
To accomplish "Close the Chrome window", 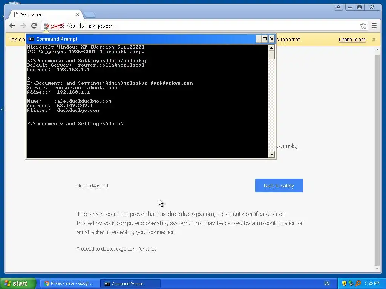I will pos(372,7).
